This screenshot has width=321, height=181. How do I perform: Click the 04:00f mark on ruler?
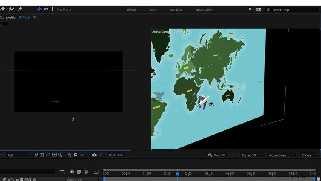[x=272, y=173]
